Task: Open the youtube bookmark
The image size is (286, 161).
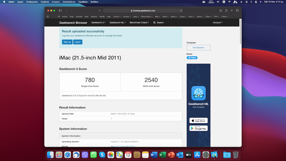Action: click(79, 16)
